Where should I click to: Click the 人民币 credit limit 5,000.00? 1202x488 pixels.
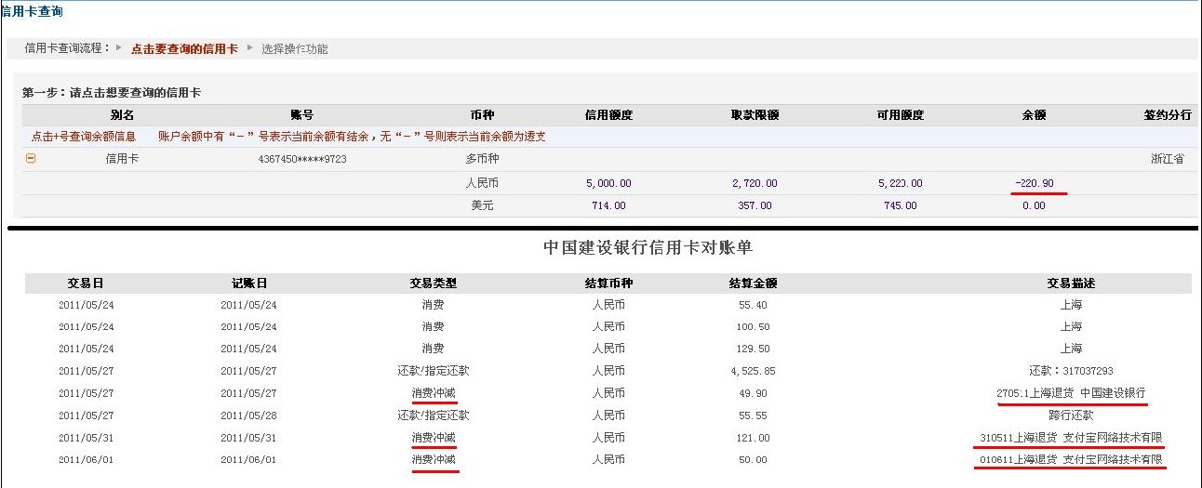click(608, 183)
